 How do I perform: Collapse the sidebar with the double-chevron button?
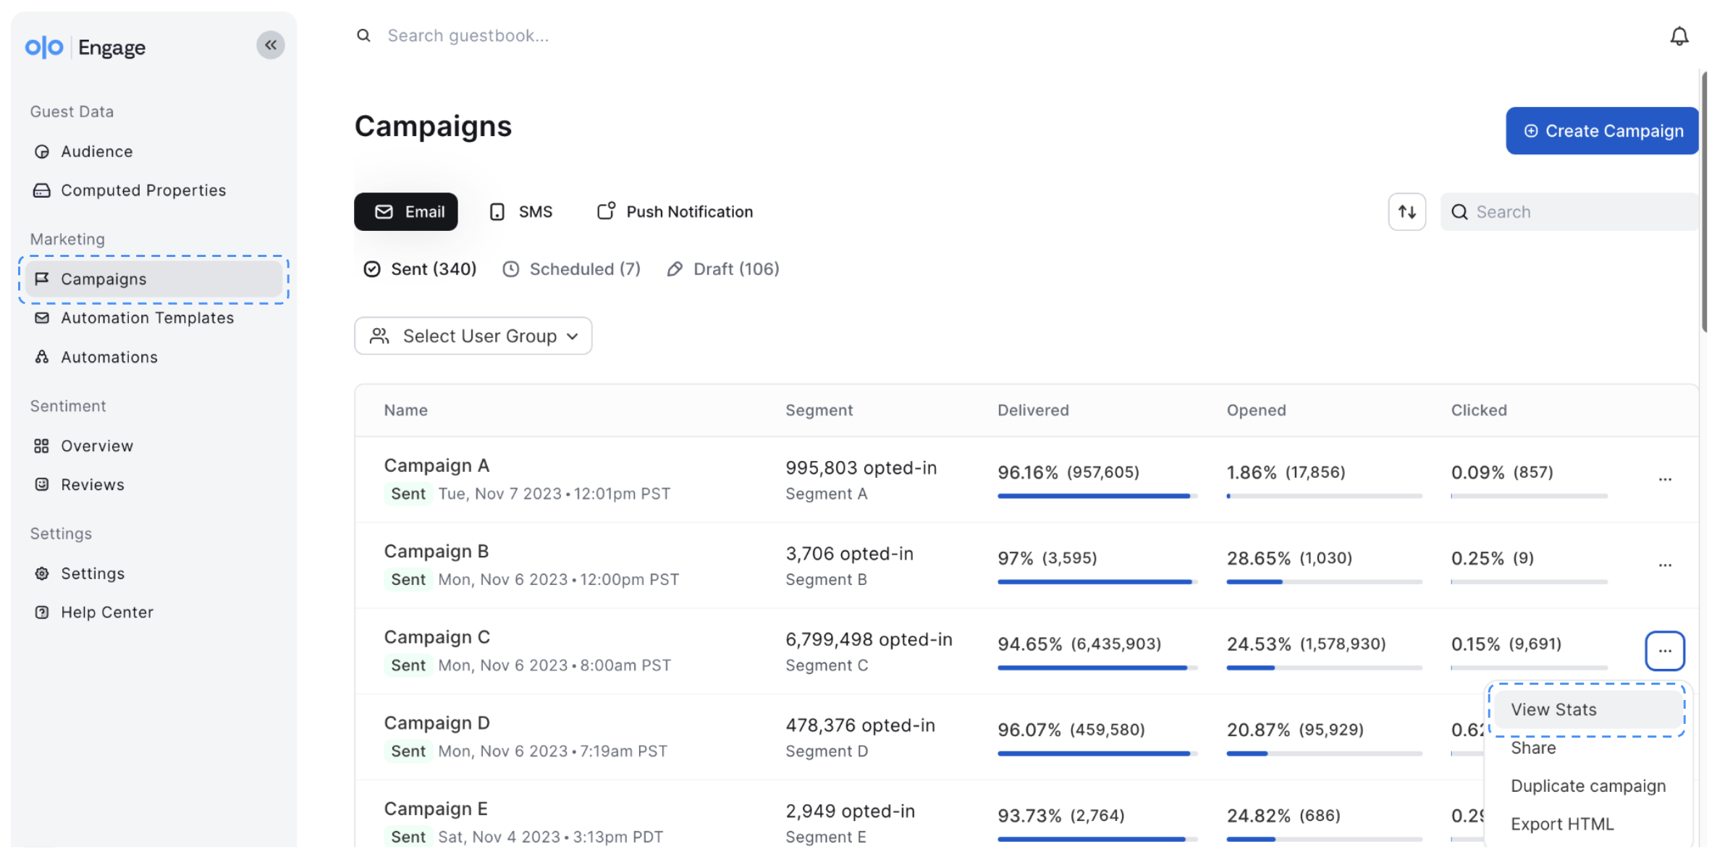(271, 45)
